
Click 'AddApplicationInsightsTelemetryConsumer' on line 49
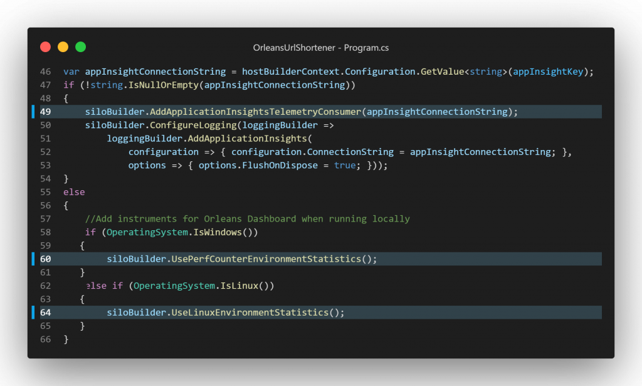click(256, 112)
